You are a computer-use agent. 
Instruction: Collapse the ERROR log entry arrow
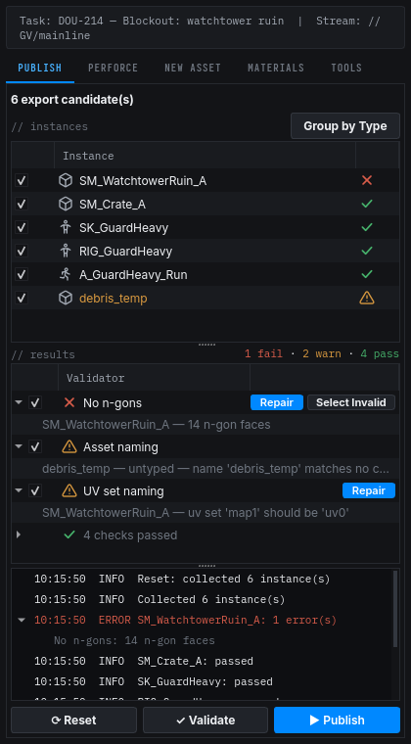22,620
